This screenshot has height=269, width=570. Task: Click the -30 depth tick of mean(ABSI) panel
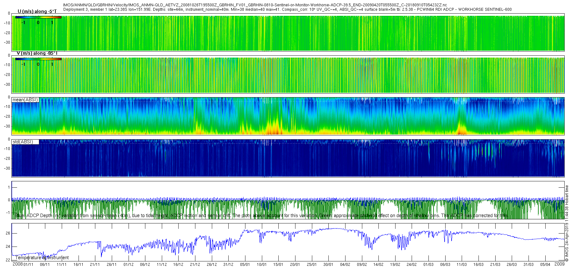point(7,126)
